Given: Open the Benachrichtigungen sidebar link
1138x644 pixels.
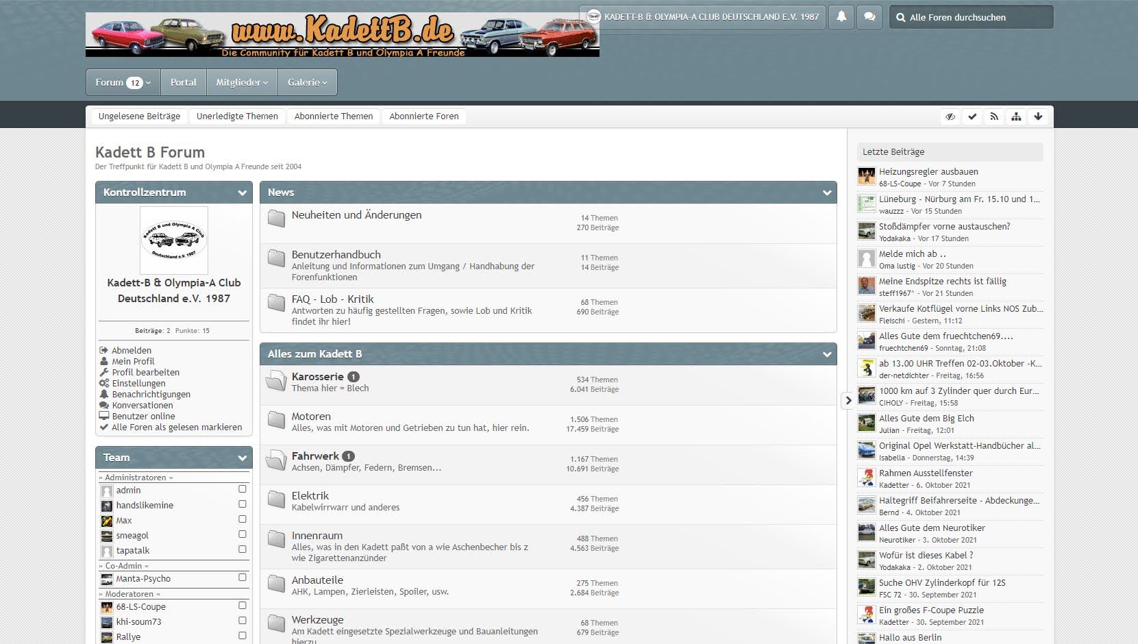Looking at the screenshot, I should pyautogui.click(x=151, y=394).
